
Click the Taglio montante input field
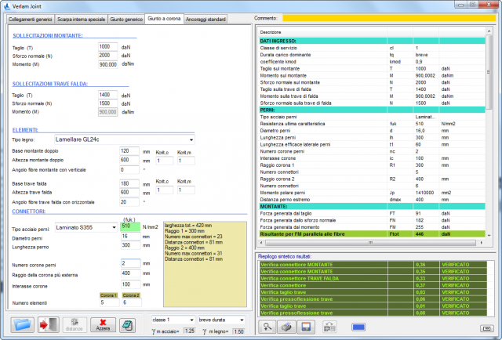click(x=108, y=47)
